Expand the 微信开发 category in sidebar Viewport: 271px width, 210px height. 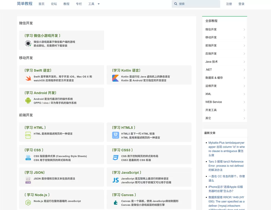(224, 29)
